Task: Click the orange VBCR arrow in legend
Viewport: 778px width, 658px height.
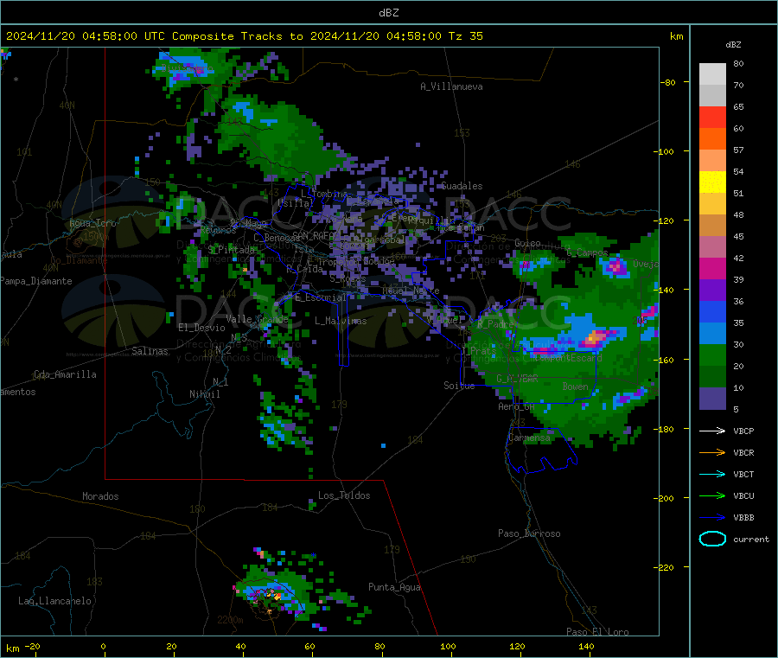Action: 712,452
